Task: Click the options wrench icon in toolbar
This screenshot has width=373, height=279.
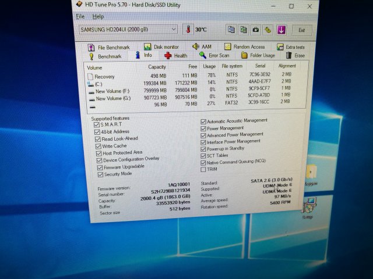Action: tap(268, 30)
